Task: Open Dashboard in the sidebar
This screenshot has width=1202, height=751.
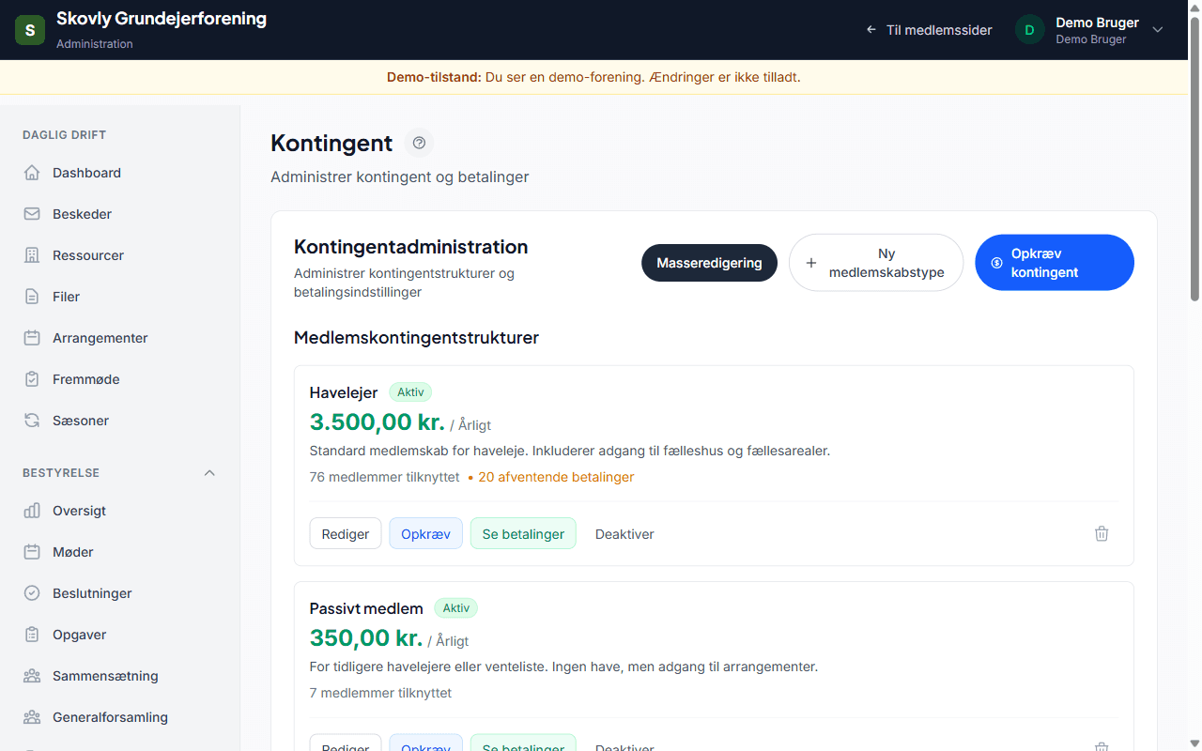Action: tap(120, 173)
